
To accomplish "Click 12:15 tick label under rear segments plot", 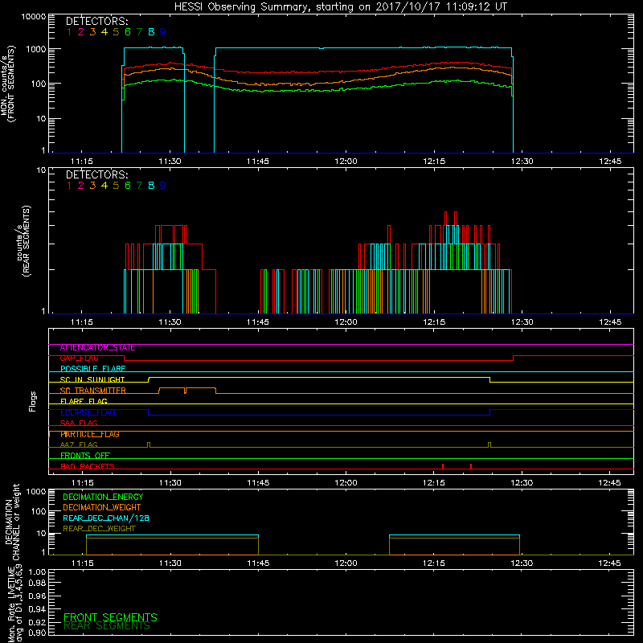I will coord(434,322).
